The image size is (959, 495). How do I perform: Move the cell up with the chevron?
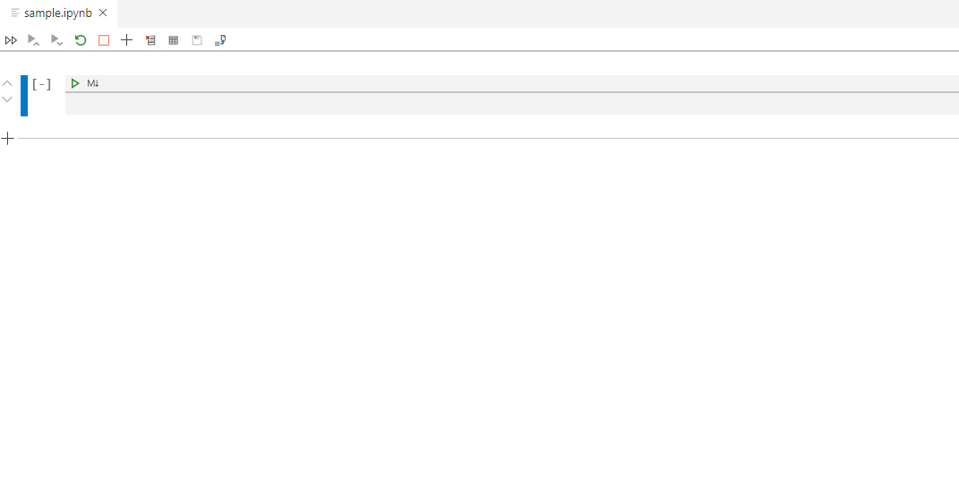(x=7, y=83)
